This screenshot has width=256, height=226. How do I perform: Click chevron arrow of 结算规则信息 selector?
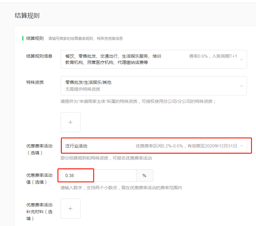click(241, 60)
